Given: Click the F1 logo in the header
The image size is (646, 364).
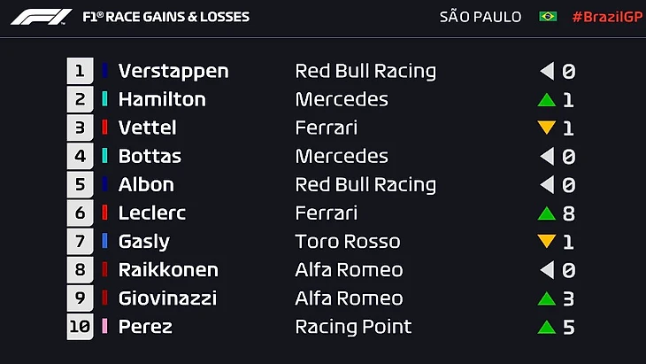Looking at the screenshot, I should [x=41, y=17].
